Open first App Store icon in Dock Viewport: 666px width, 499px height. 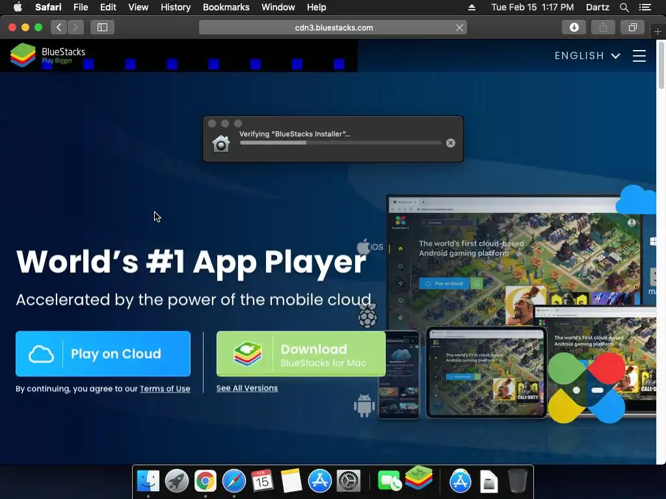[x=319, y=481]
